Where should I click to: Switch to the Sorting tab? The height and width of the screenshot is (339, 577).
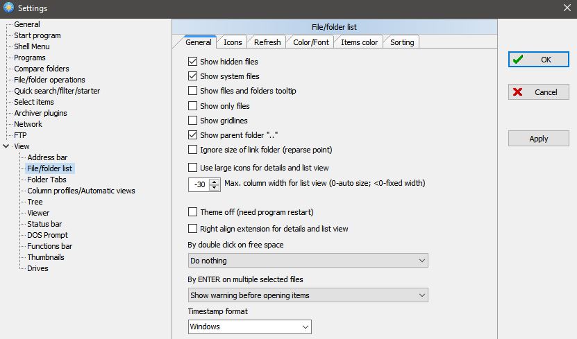402,42
